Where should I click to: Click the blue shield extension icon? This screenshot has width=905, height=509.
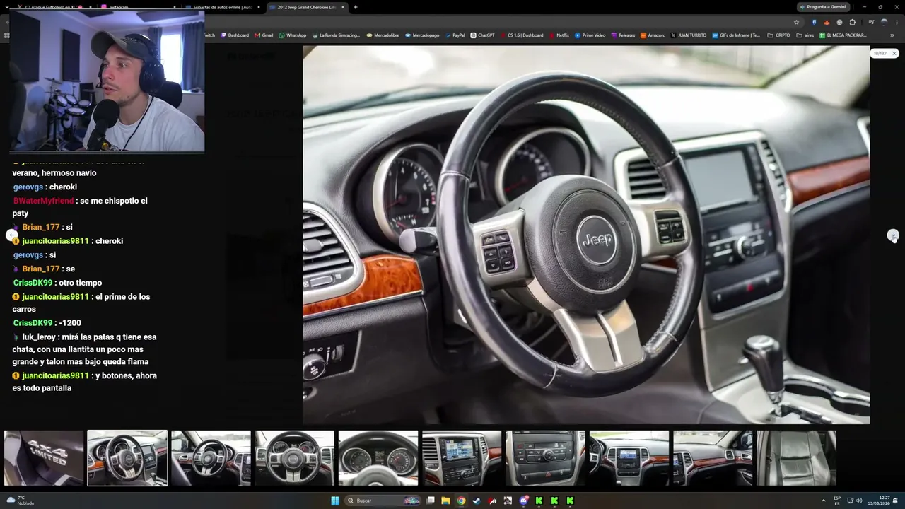(814, 22)
